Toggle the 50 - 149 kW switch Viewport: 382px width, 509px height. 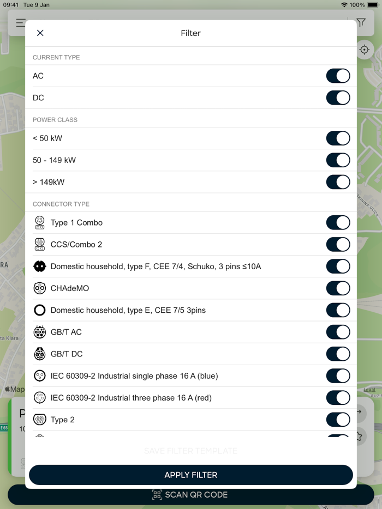[338, 160]
